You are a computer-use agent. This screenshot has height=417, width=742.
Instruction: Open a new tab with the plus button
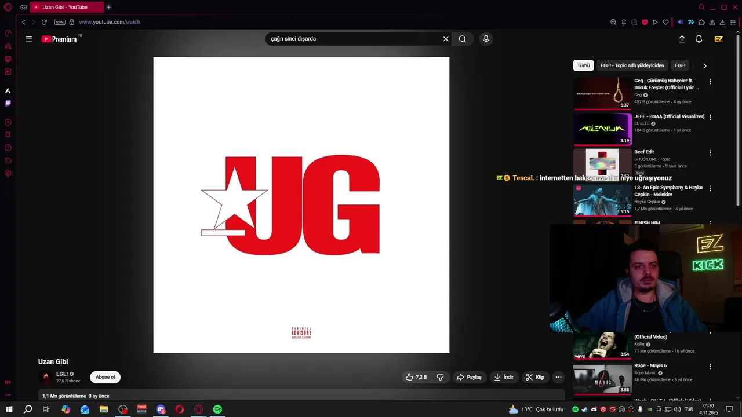[x=108, y=7]
